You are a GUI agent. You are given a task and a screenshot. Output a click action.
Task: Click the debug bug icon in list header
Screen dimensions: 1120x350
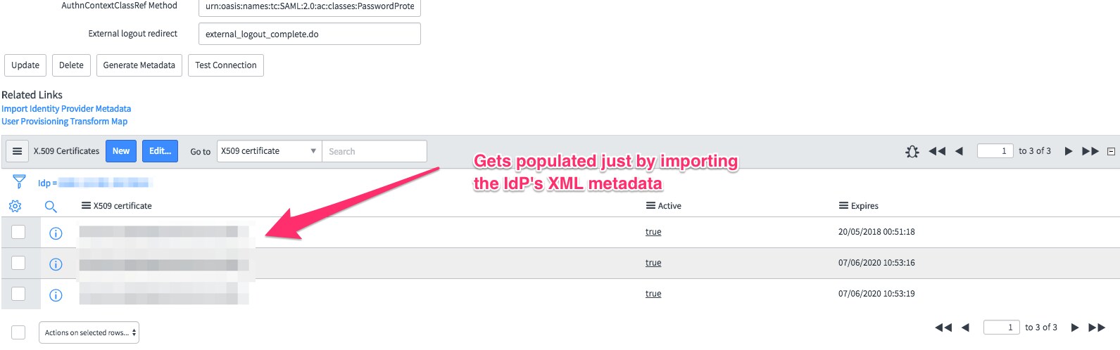[912, 151]
